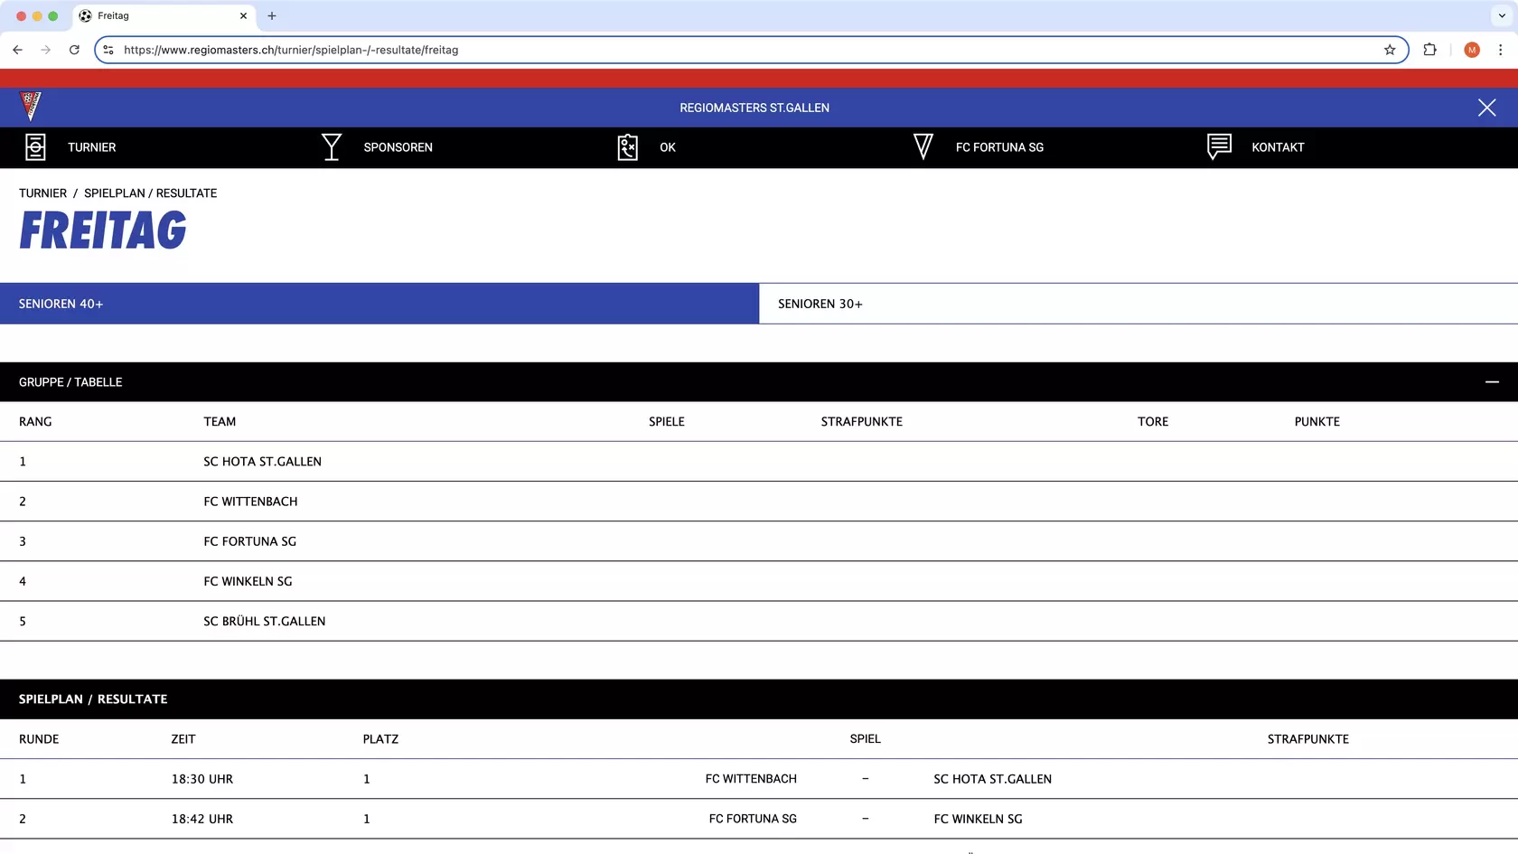Follow the Turnier breadcrumb link
This screenshot has width=1518, height=854.
(42, 193)
